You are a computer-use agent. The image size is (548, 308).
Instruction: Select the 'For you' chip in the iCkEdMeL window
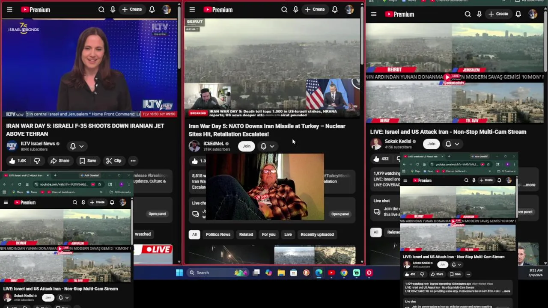pyautogui.click(x=269, y=234)
